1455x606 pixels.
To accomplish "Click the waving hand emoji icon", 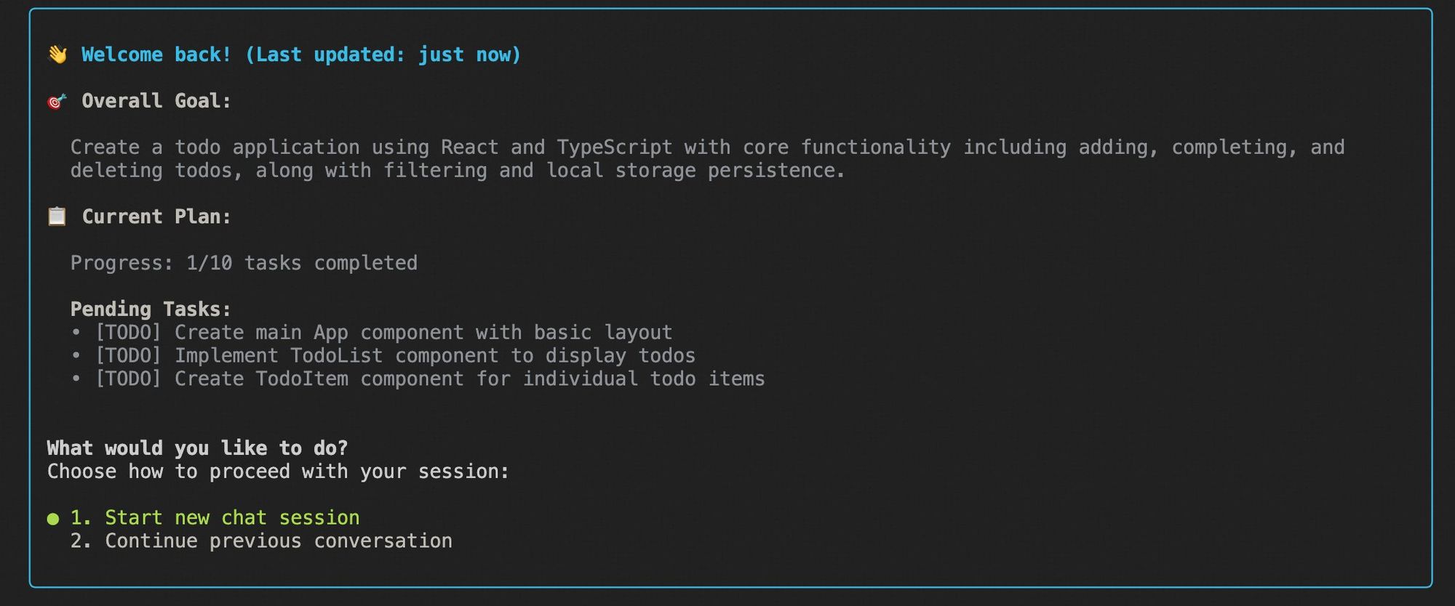I will [x=57, y=54].
